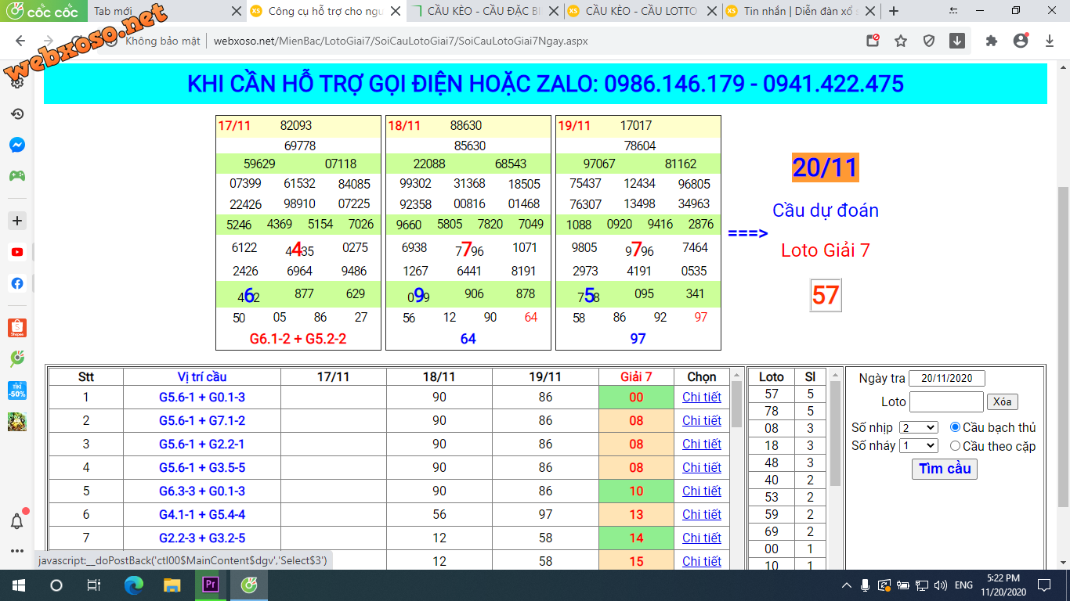Click into the Loto input field
The height and width of the screenshot is (601, 1070).
pyautogui.click(x=945, y=402)
